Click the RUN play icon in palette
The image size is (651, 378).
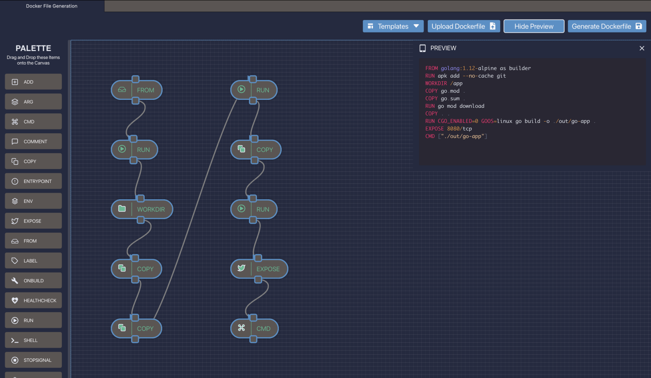point(14,320)
